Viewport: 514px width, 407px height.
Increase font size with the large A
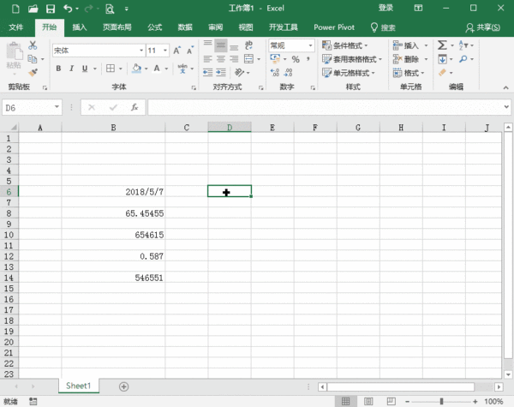tap(176, 51)
